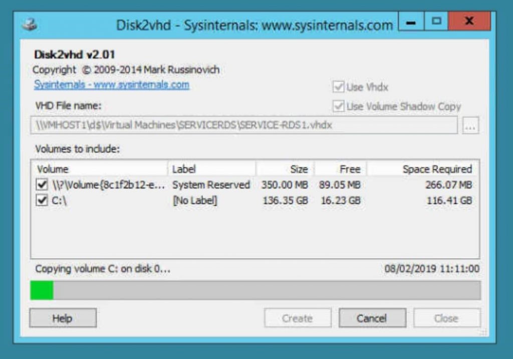This screenshot has width=513, height=359.
Task: Sort by the Size column header
Action: pyautogui.click(x=285, y=169)
